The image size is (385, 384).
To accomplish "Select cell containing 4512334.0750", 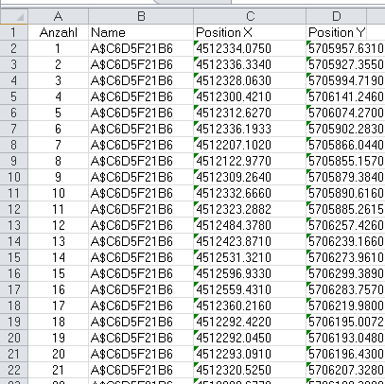I will pyautogui.click(x=250, y=48).
